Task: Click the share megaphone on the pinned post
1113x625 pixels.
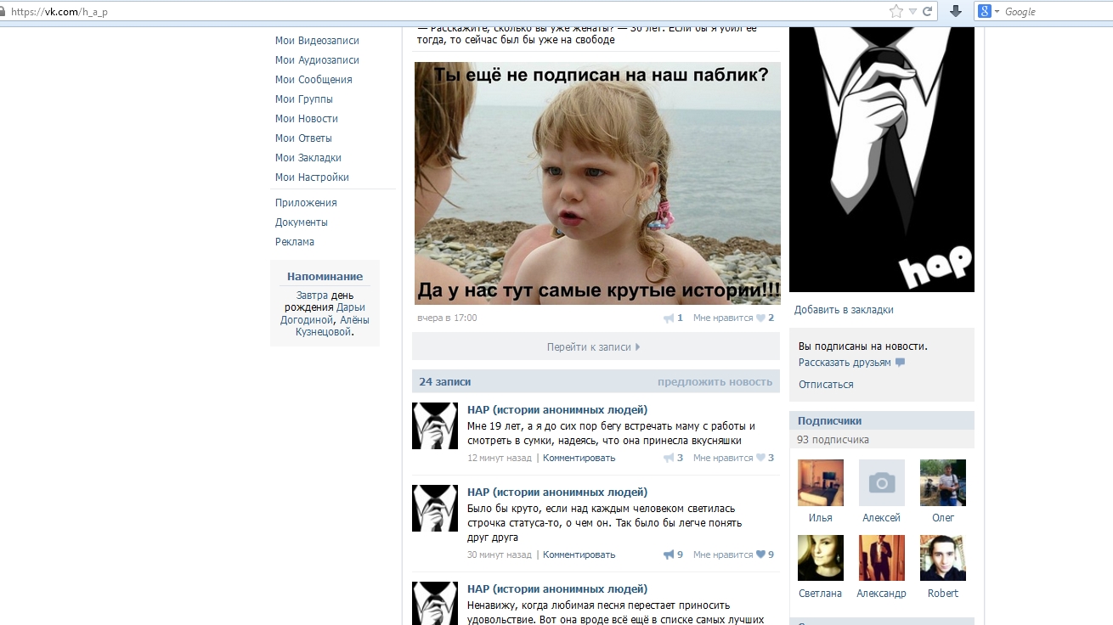Action: [669, 318]
